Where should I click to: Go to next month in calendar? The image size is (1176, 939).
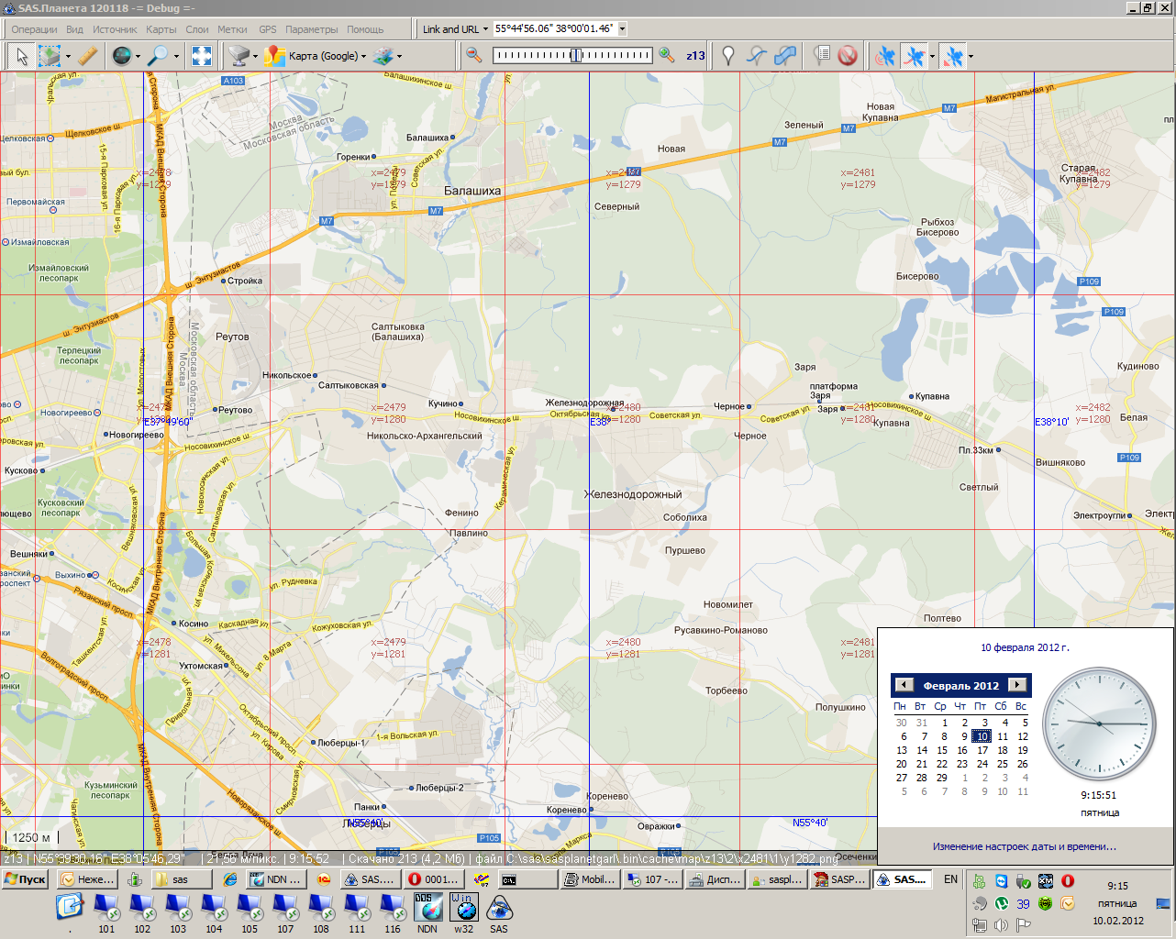click(1016, 685)
